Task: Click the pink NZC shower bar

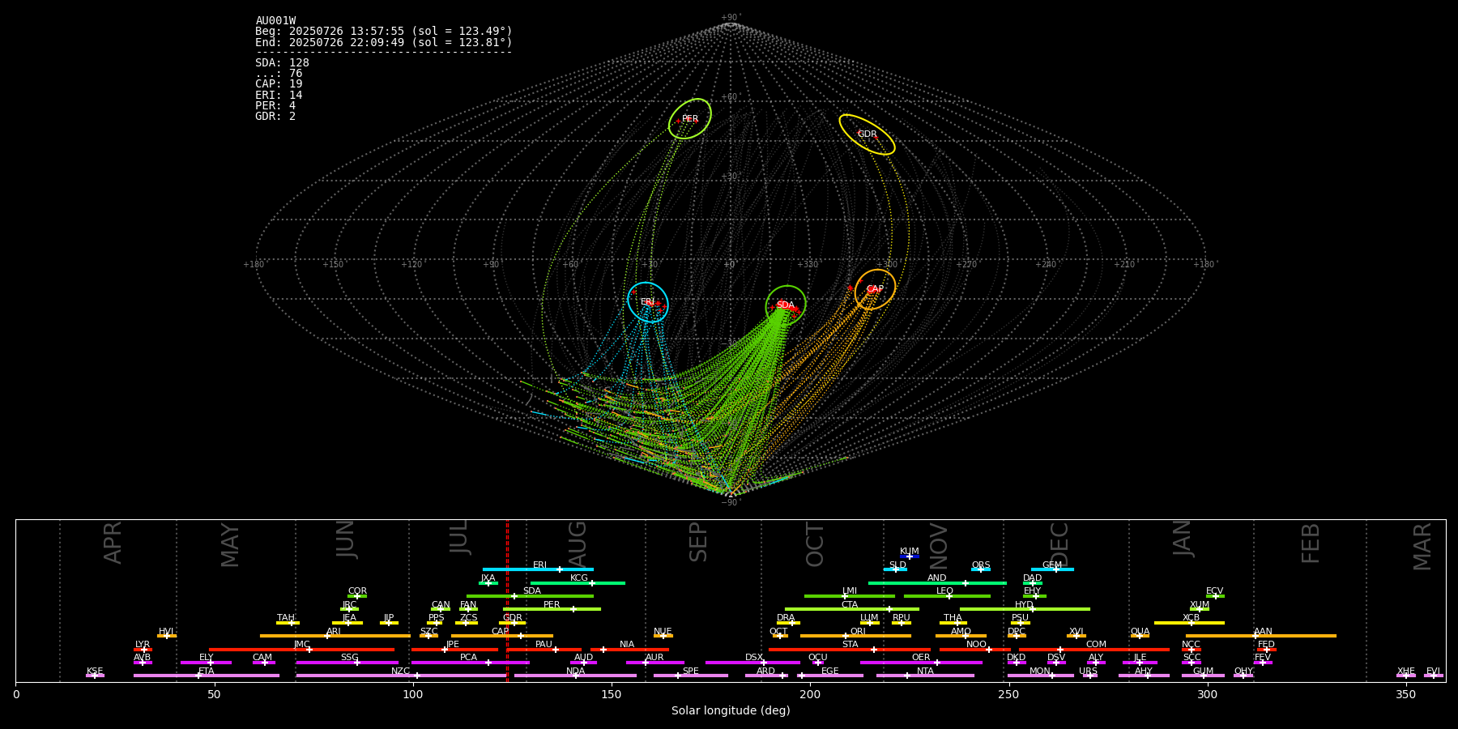Action: pos(401,676)
